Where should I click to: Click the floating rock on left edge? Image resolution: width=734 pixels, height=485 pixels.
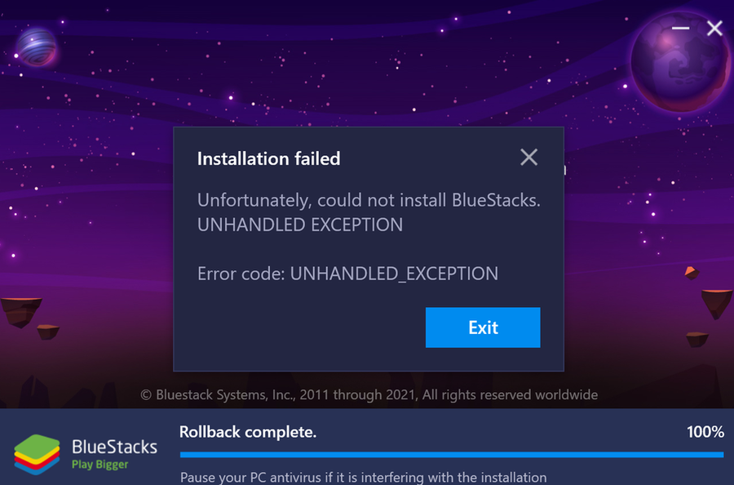20,311
